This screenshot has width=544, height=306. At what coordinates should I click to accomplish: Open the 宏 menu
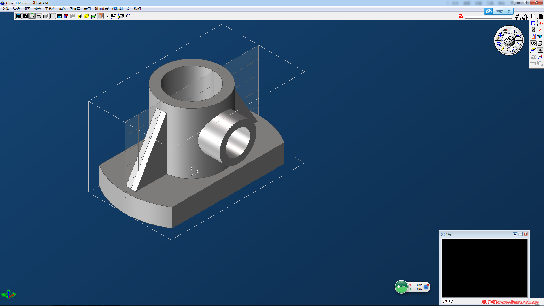[128, 9]
